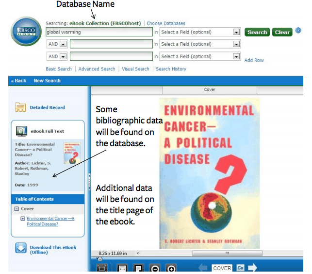This screenshot has height=274, width=312.
Task: Click the COVER page number field
Action: coord(222,268)
